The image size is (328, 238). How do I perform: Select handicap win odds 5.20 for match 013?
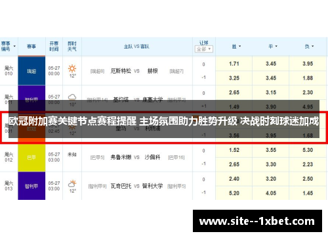tap(234, 193)
